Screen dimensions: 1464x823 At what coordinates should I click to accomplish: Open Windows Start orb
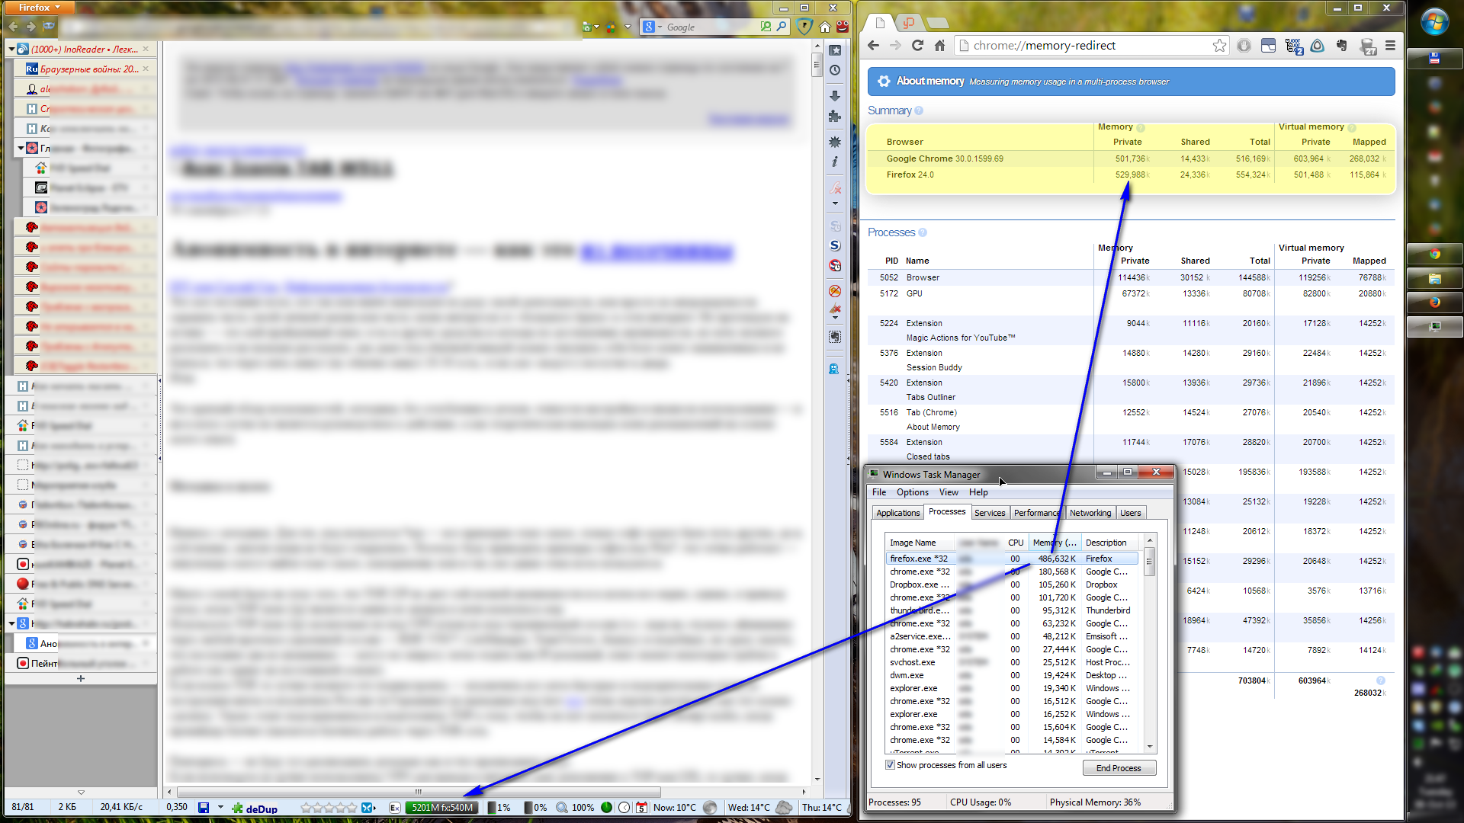coord(1434,21)
